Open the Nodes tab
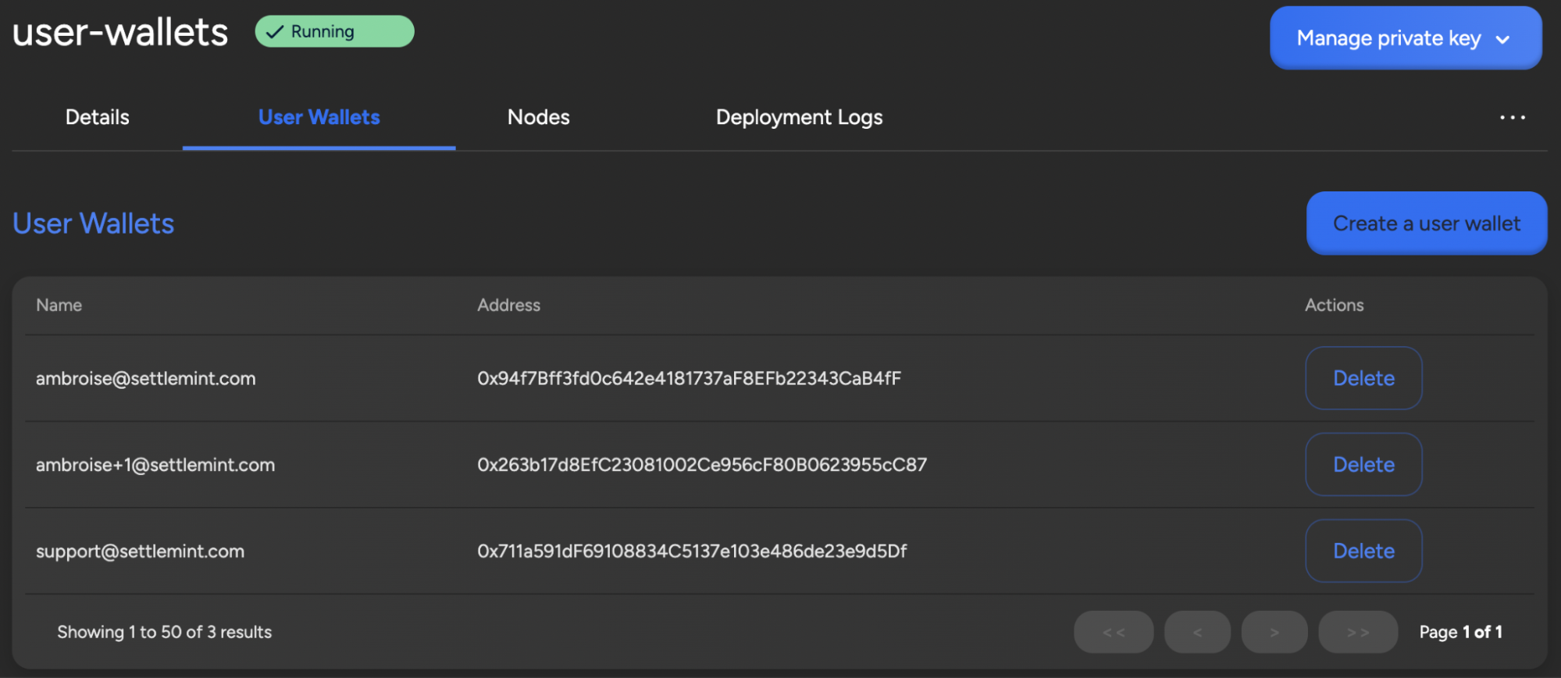 539,117
